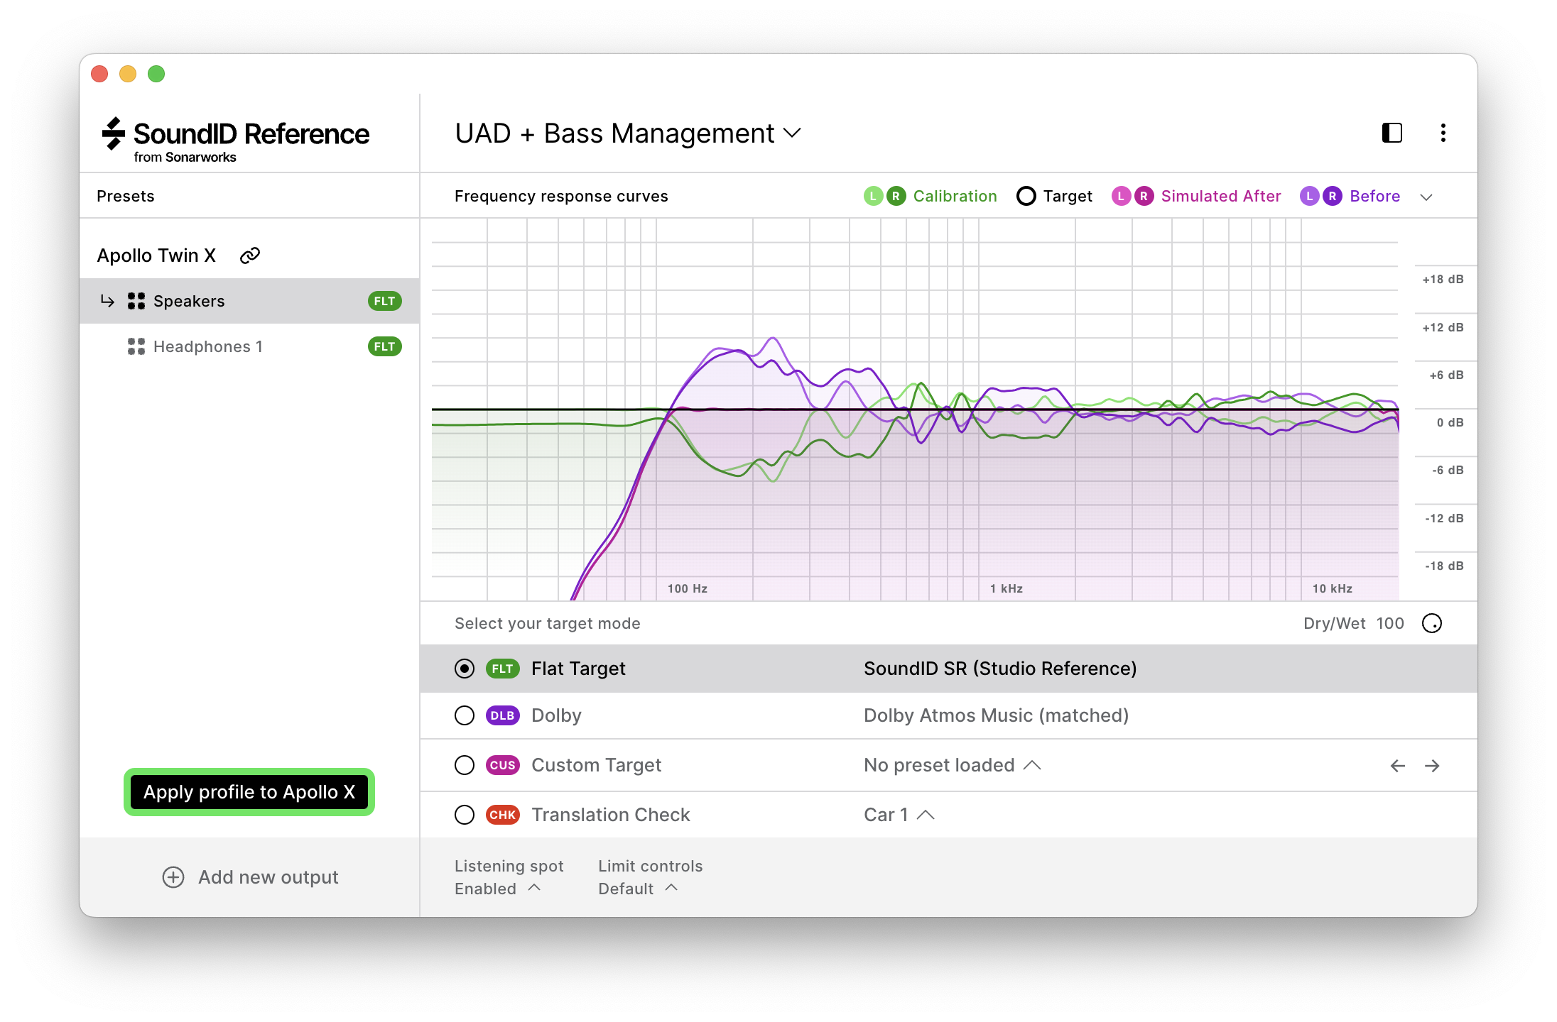Click the FLT badge on Speakers row
Viewport: 1557px width, 1022px height.
pos(384,301)
